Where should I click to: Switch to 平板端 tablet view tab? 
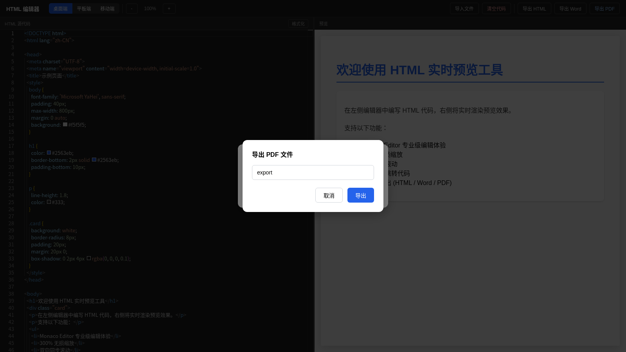coord(84,9)
